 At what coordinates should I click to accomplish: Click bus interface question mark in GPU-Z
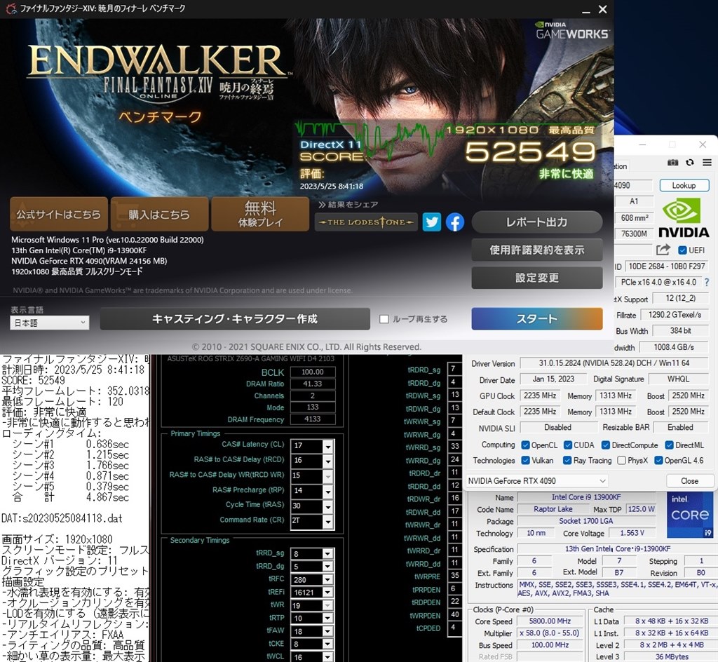[707, 282]
